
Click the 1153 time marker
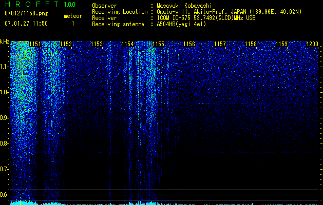97,44
